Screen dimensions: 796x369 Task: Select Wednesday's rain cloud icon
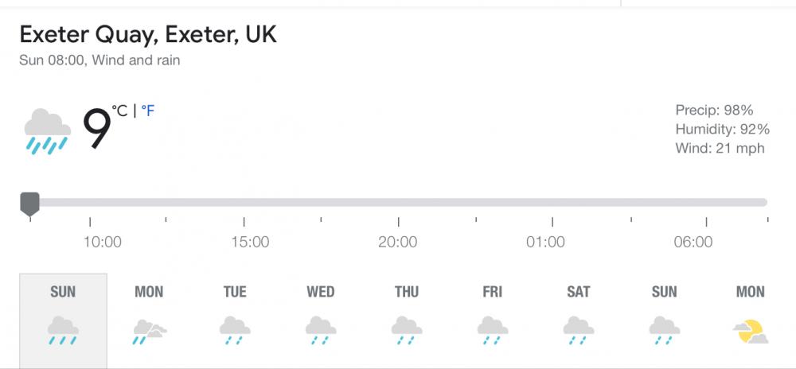tap(321, 331)
